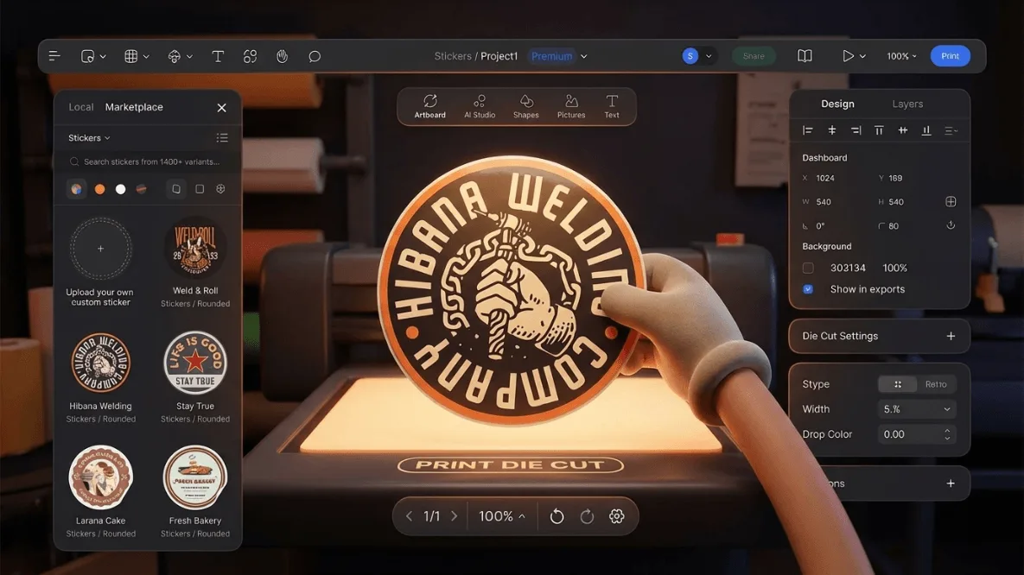This screenshot has height=575, width=1024.
Task: Click the Print button
Action: click(951, 56)
